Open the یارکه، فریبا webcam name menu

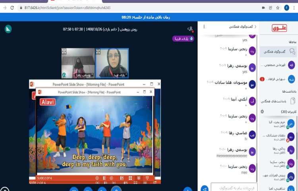click(120, 75)
